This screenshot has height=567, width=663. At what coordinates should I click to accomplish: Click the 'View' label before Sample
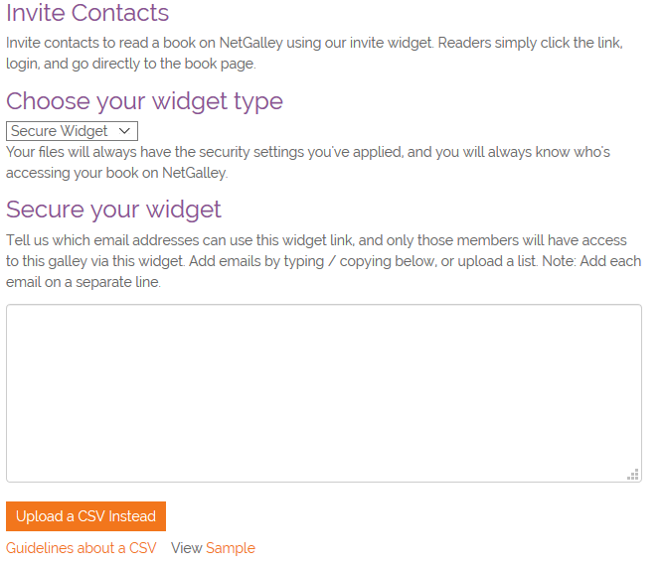pos(186,548)
